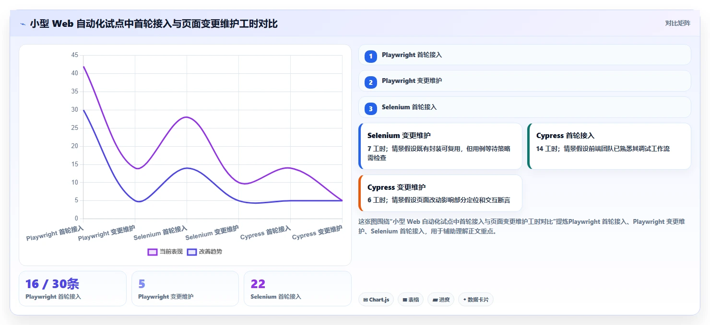Open the Playwright 首轮接入 list row

click(524, 55)
